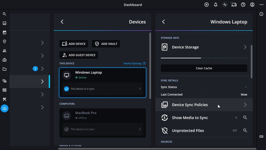Open the user account profile icon

(x=252, y=5)
